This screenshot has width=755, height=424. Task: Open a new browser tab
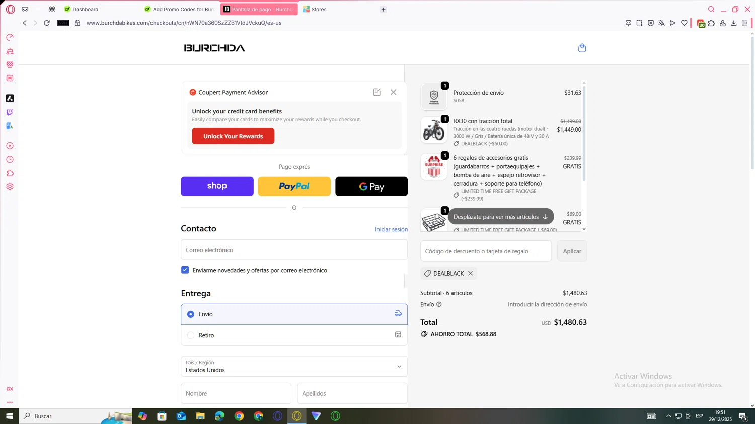[x=383, y=9]
